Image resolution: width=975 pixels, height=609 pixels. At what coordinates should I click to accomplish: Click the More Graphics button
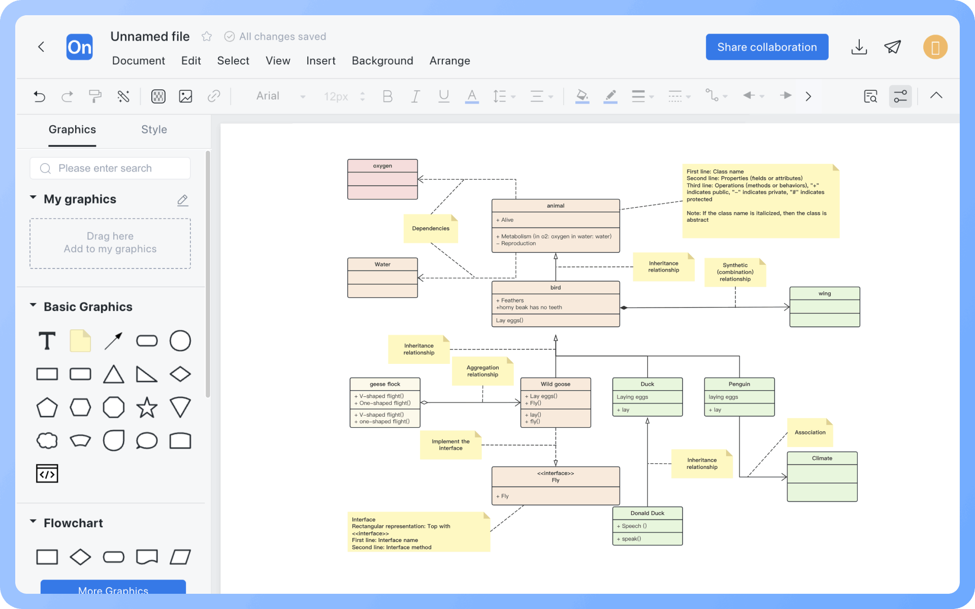113,588
